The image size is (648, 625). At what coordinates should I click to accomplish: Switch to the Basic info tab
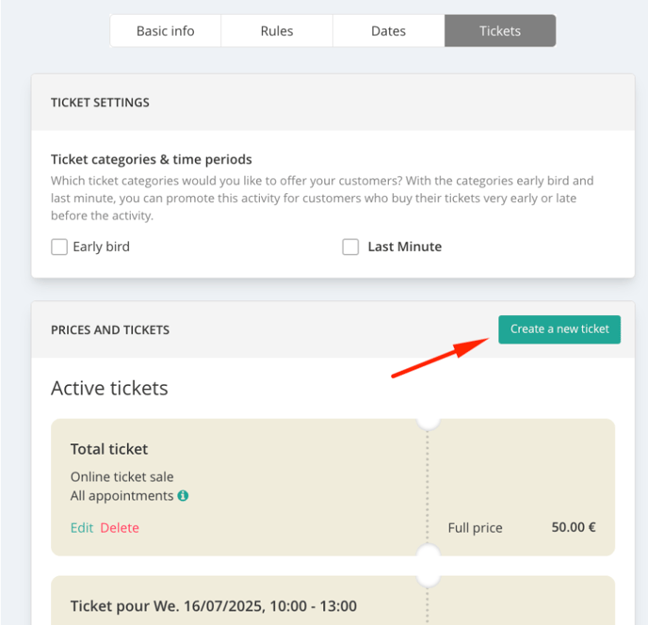click(x=166, y=31)
